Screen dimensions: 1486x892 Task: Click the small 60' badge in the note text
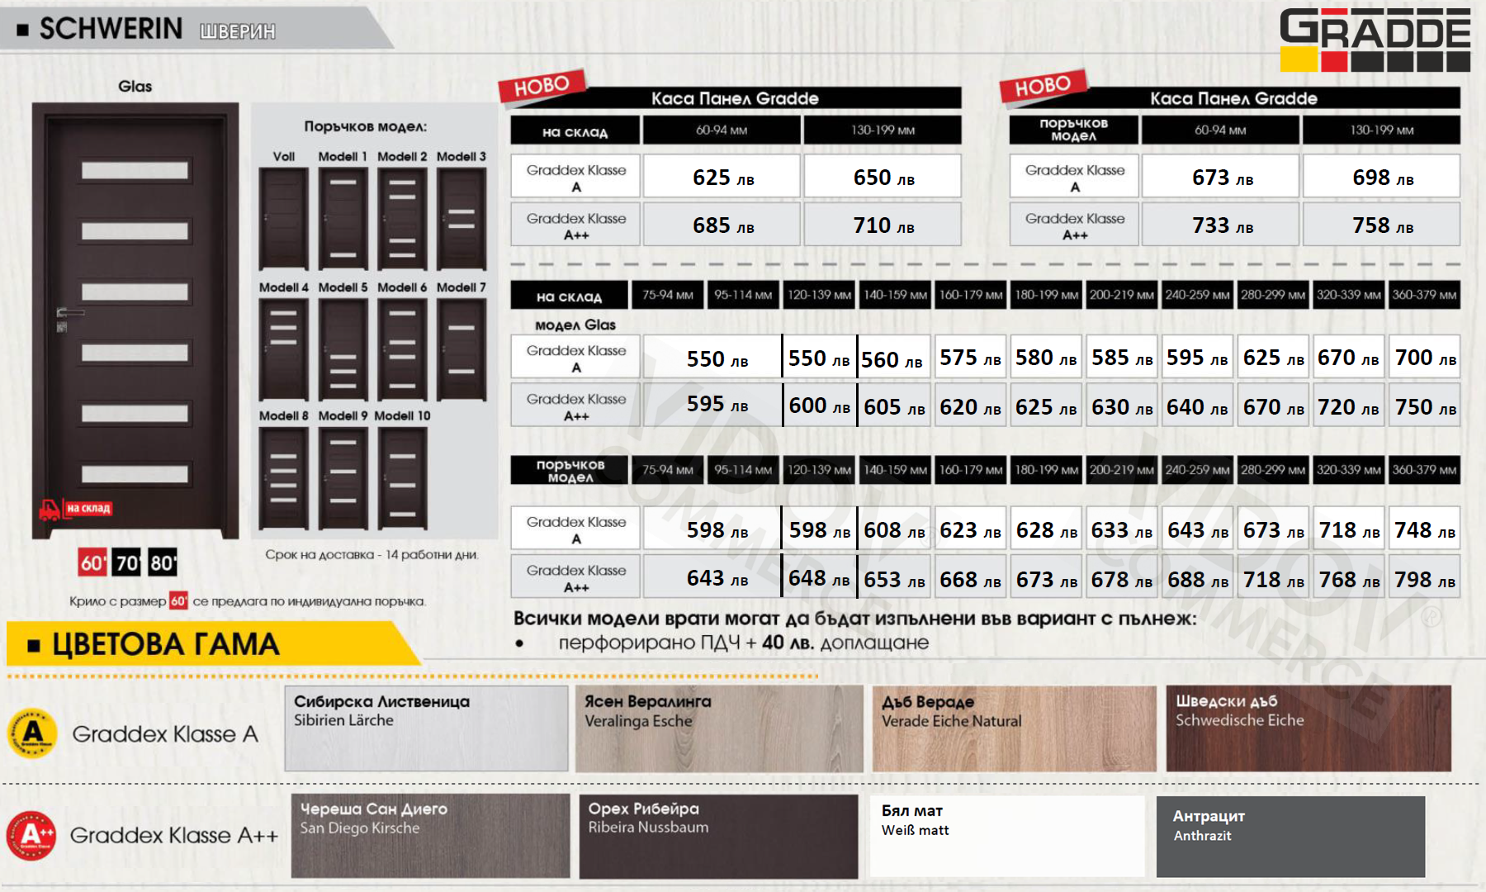178,600
